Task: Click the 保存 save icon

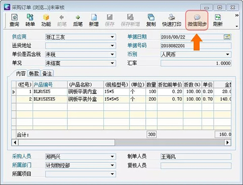Action: [x=110, y=20]
